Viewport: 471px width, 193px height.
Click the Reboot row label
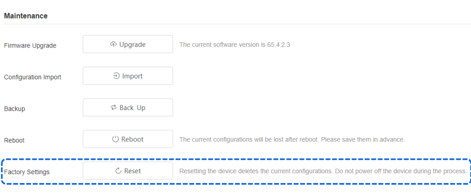click(14, 140)
